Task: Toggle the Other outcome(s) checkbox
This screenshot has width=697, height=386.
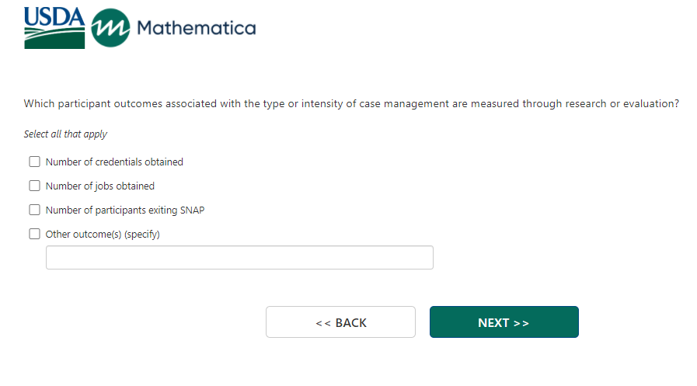Action: click(x=34, y=234)
